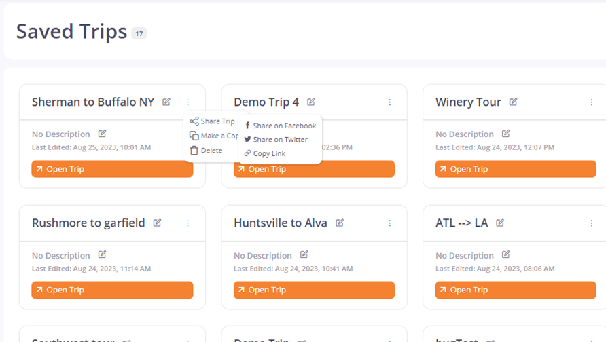Click the trash can icon beside Delete
The image size is (606, 342).
point(194,151)
